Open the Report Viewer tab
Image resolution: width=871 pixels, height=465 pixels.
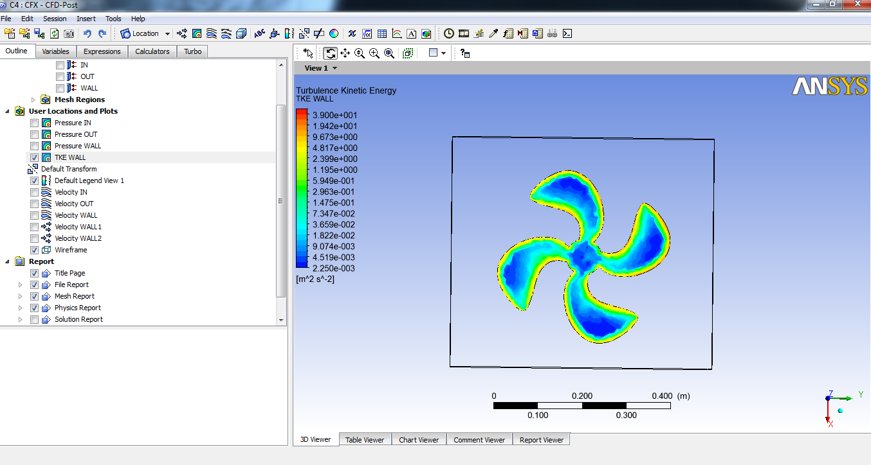click(542, 440)
